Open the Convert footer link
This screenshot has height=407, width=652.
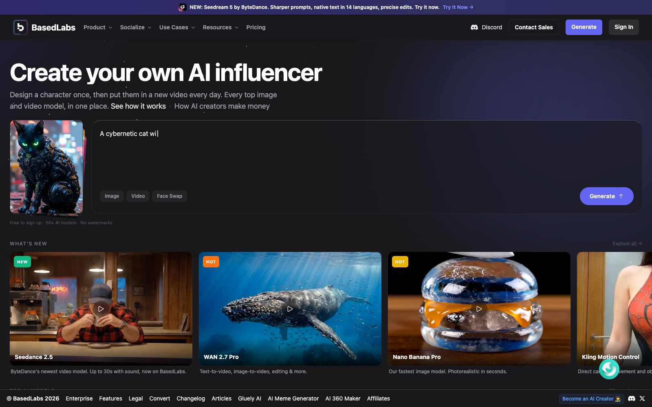(160, 398)
